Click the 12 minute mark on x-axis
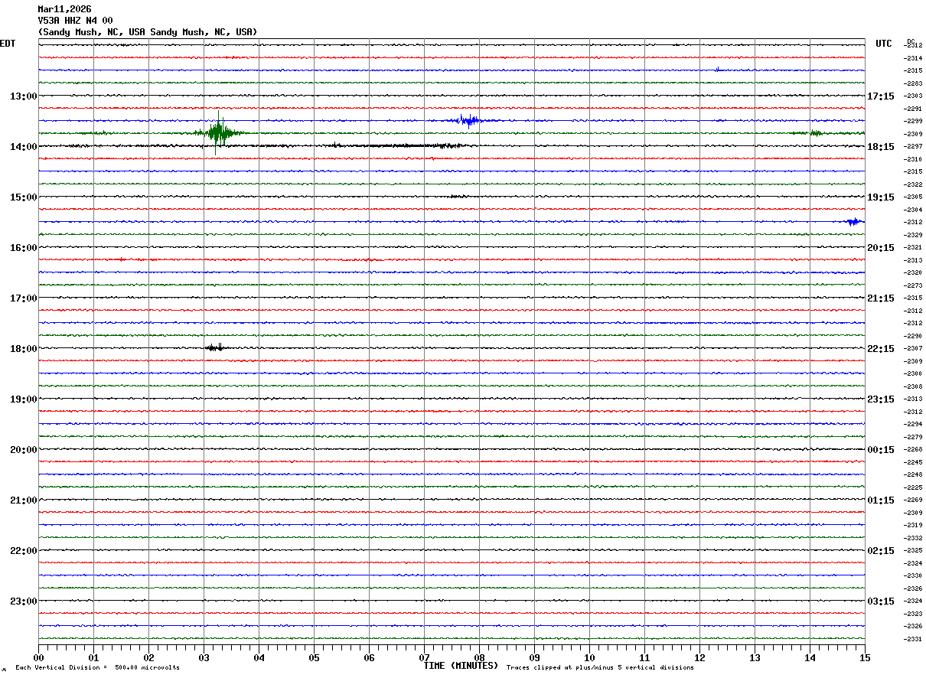Viewport: 926px width, 678px height. coord(699,657)
